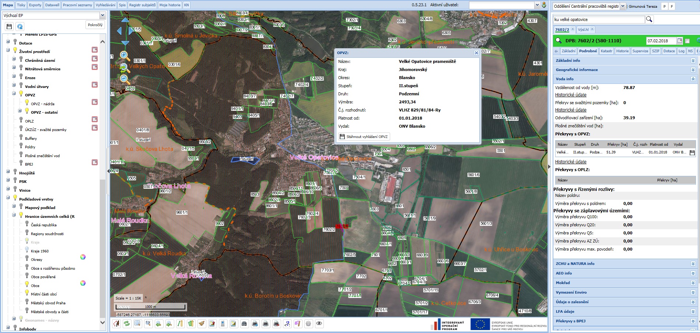
Task: Select the measure distance ruler tool
Action: point(180,324)
